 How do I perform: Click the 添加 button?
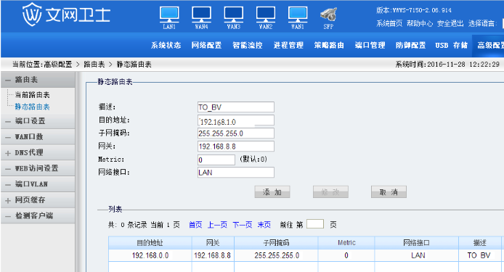(272, 192)
